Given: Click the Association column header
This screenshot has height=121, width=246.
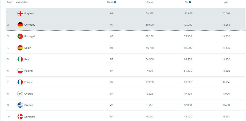Looking at the screenshot, I should click(x=22, y=2).
